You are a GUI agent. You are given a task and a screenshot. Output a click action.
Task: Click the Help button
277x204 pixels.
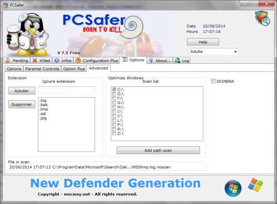(203, 42)
